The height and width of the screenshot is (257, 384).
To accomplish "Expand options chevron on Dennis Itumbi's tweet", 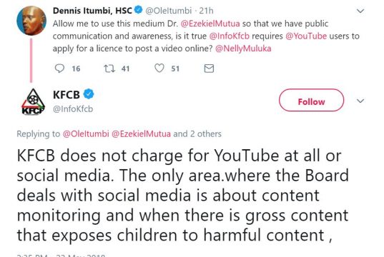I will click(x=360, y=11).
